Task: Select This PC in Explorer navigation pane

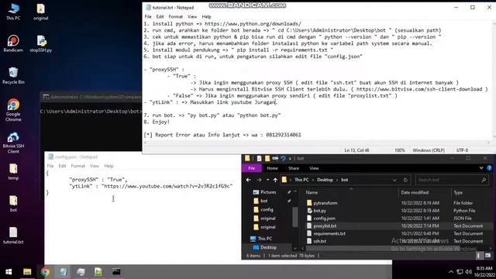Action: pyautogui.click(x=264, y=239)
